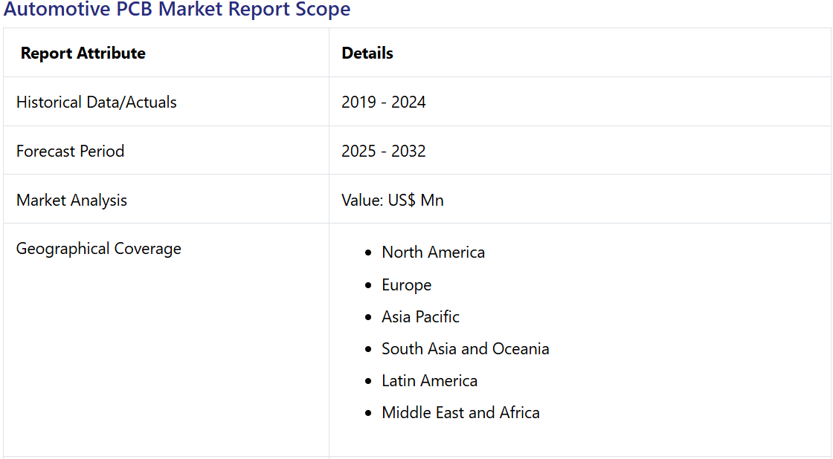Click the Market Analysis row label
Viewport: 833px width, 459px height.
click(x=72, y=201)
